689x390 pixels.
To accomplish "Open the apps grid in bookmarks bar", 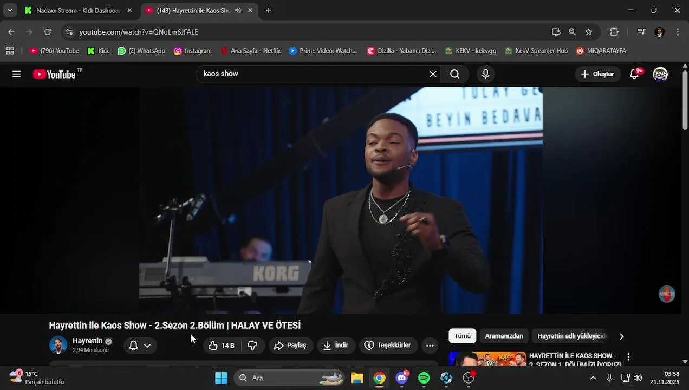I will (10, 50).
